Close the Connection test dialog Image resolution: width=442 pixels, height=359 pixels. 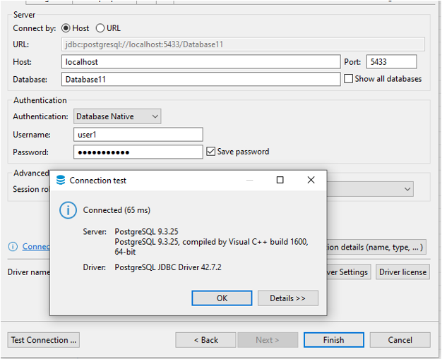pos(311,180)
